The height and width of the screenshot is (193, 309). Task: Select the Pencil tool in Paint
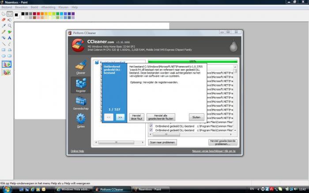click(x=4, y=32)
